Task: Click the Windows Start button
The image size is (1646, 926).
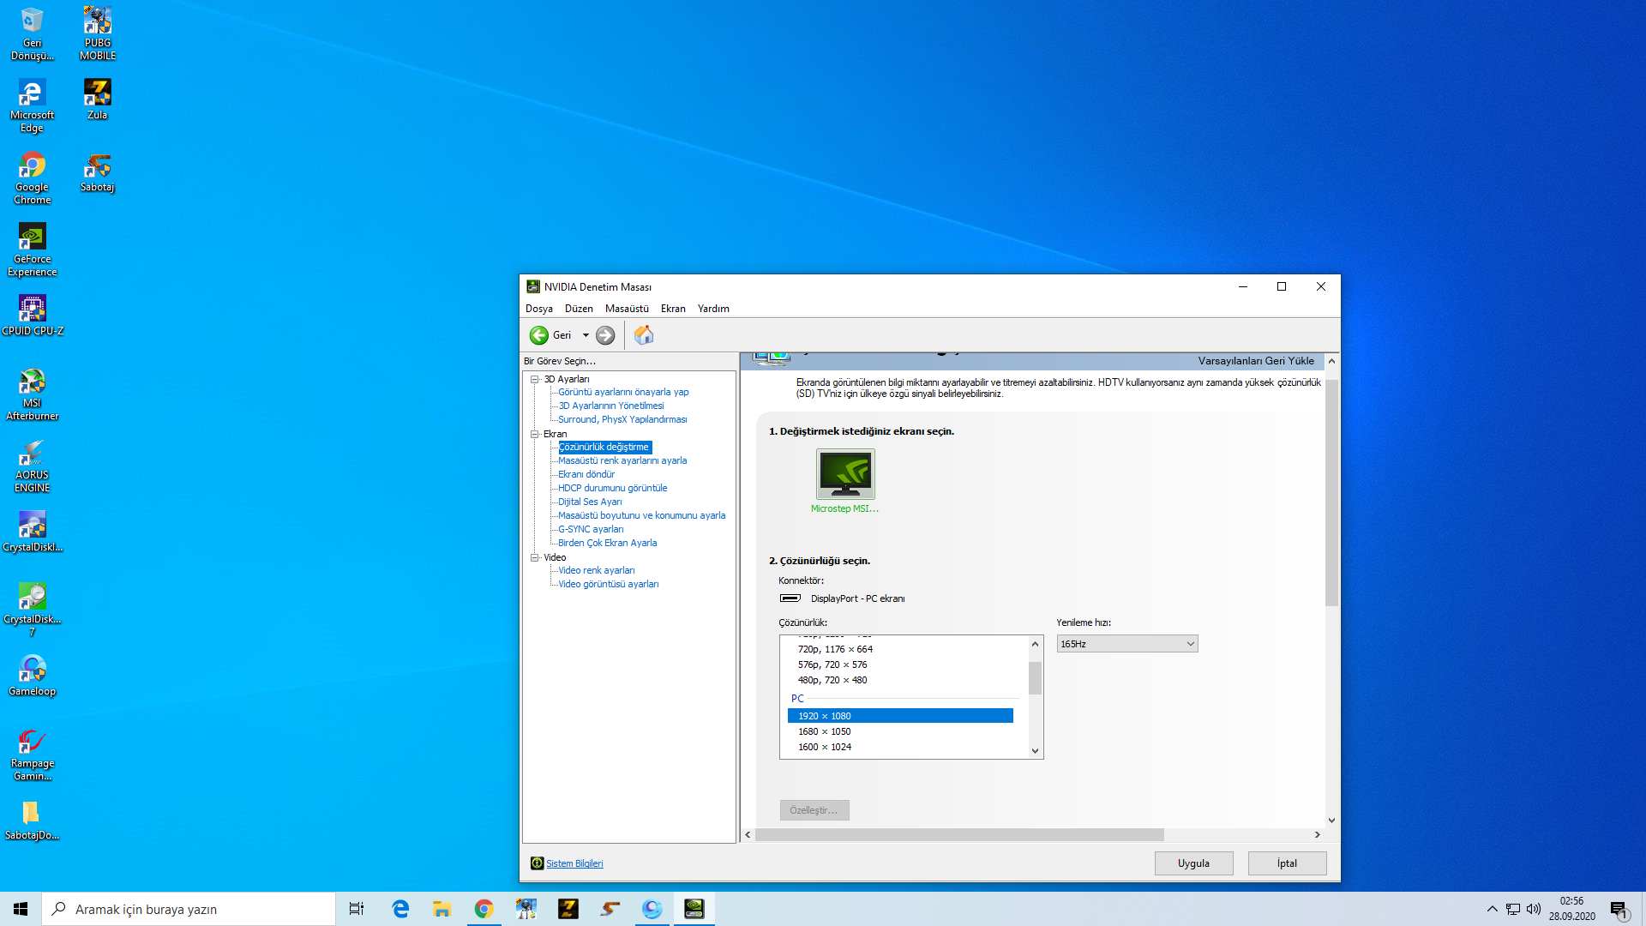Action: coord(21,909)
